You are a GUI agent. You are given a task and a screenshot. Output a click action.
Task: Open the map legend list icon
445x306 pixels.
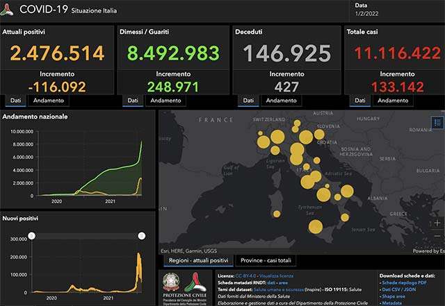tap(437, 122)
